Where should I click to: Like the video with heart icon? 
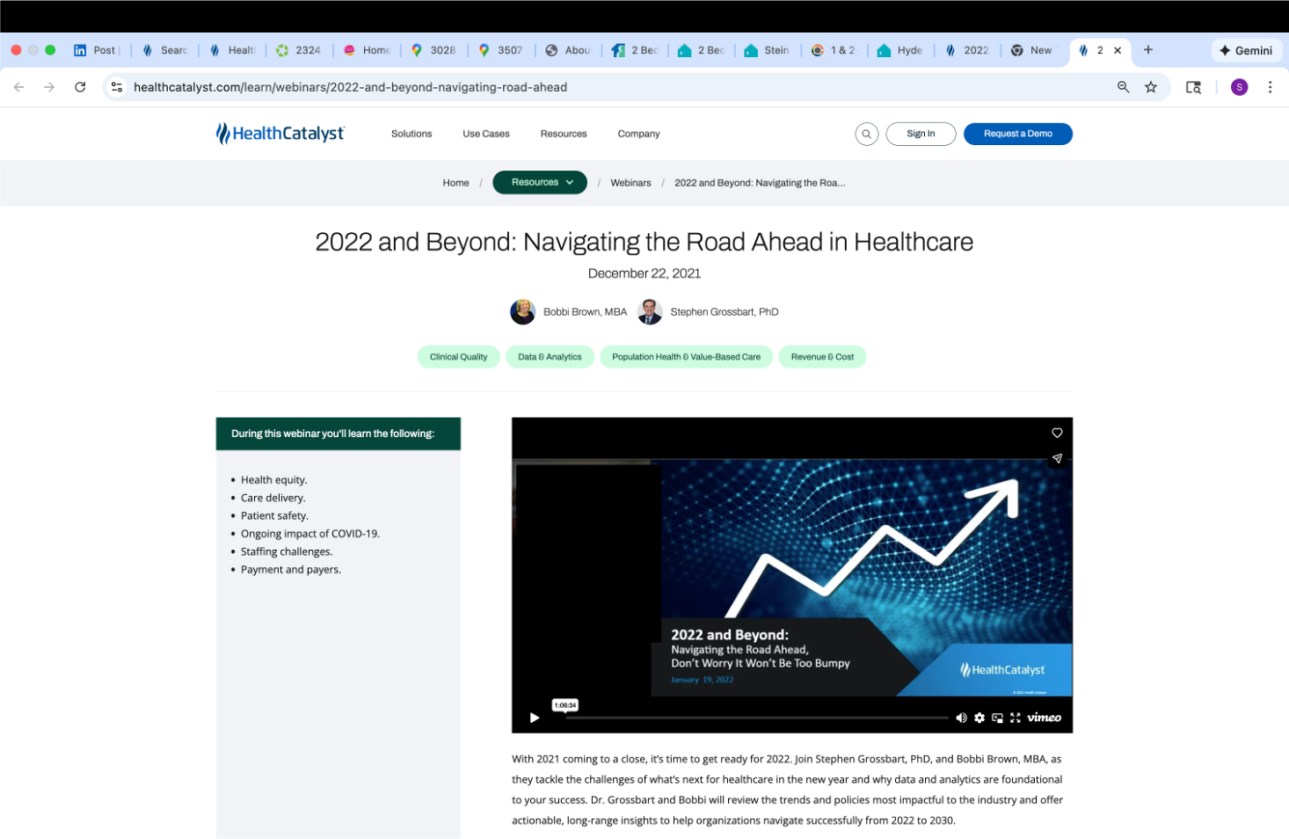click(x=1057, y=433)
